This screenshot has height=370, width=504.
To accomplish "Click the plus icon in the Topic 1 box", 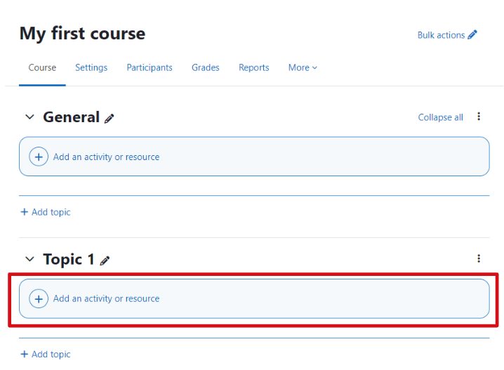I will click(x=39, y=298).
